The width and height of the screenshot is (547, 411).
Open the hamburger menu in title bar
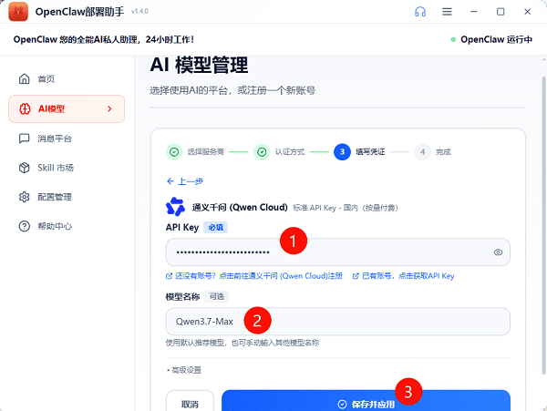(447, 12)
